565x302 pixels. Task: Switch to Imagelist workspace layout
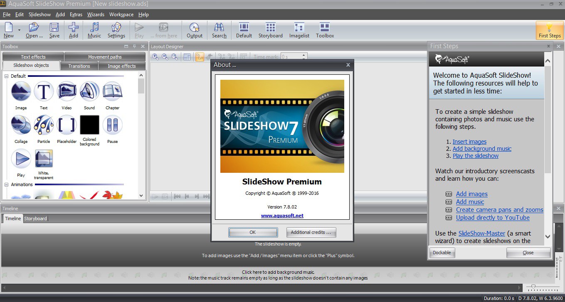[299, 30]
